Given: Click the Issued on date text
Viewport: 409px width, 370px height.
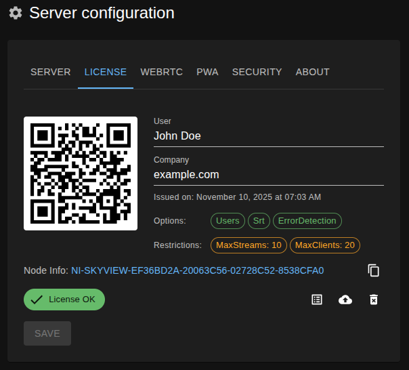Looking at the screenshot, I should [238, 197].
